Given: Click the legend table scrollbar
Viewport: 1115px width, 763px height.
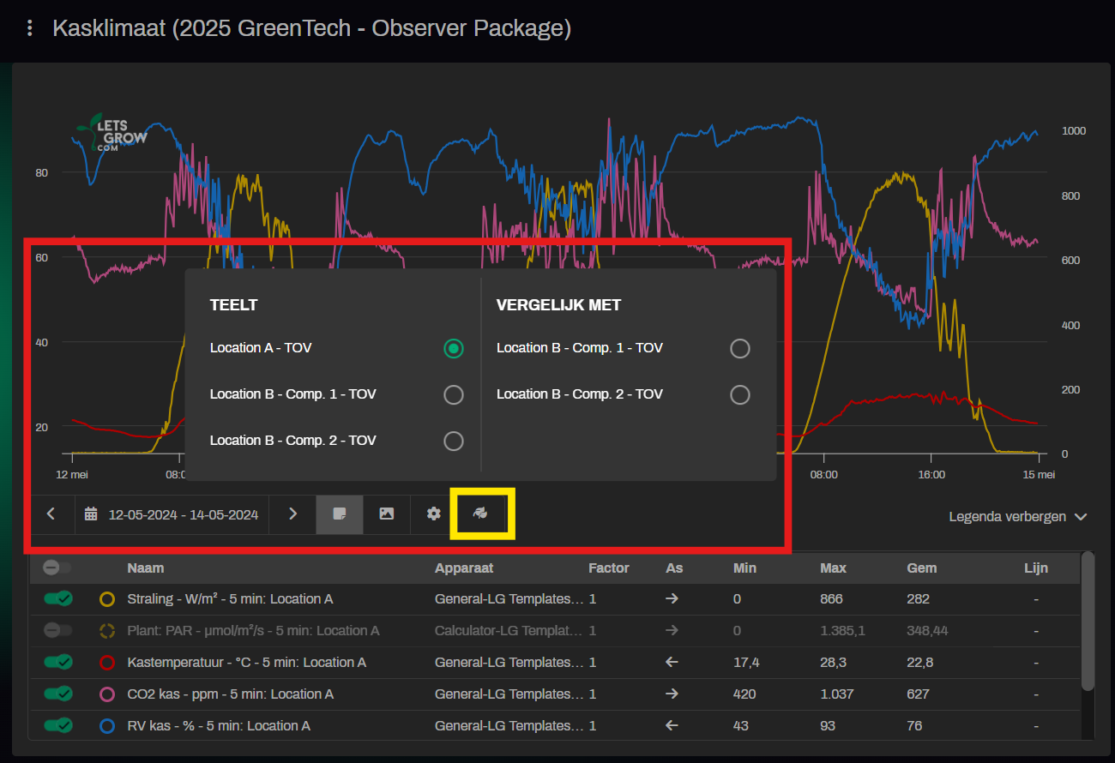Looking at the screenshot, I should (1088, 622).
